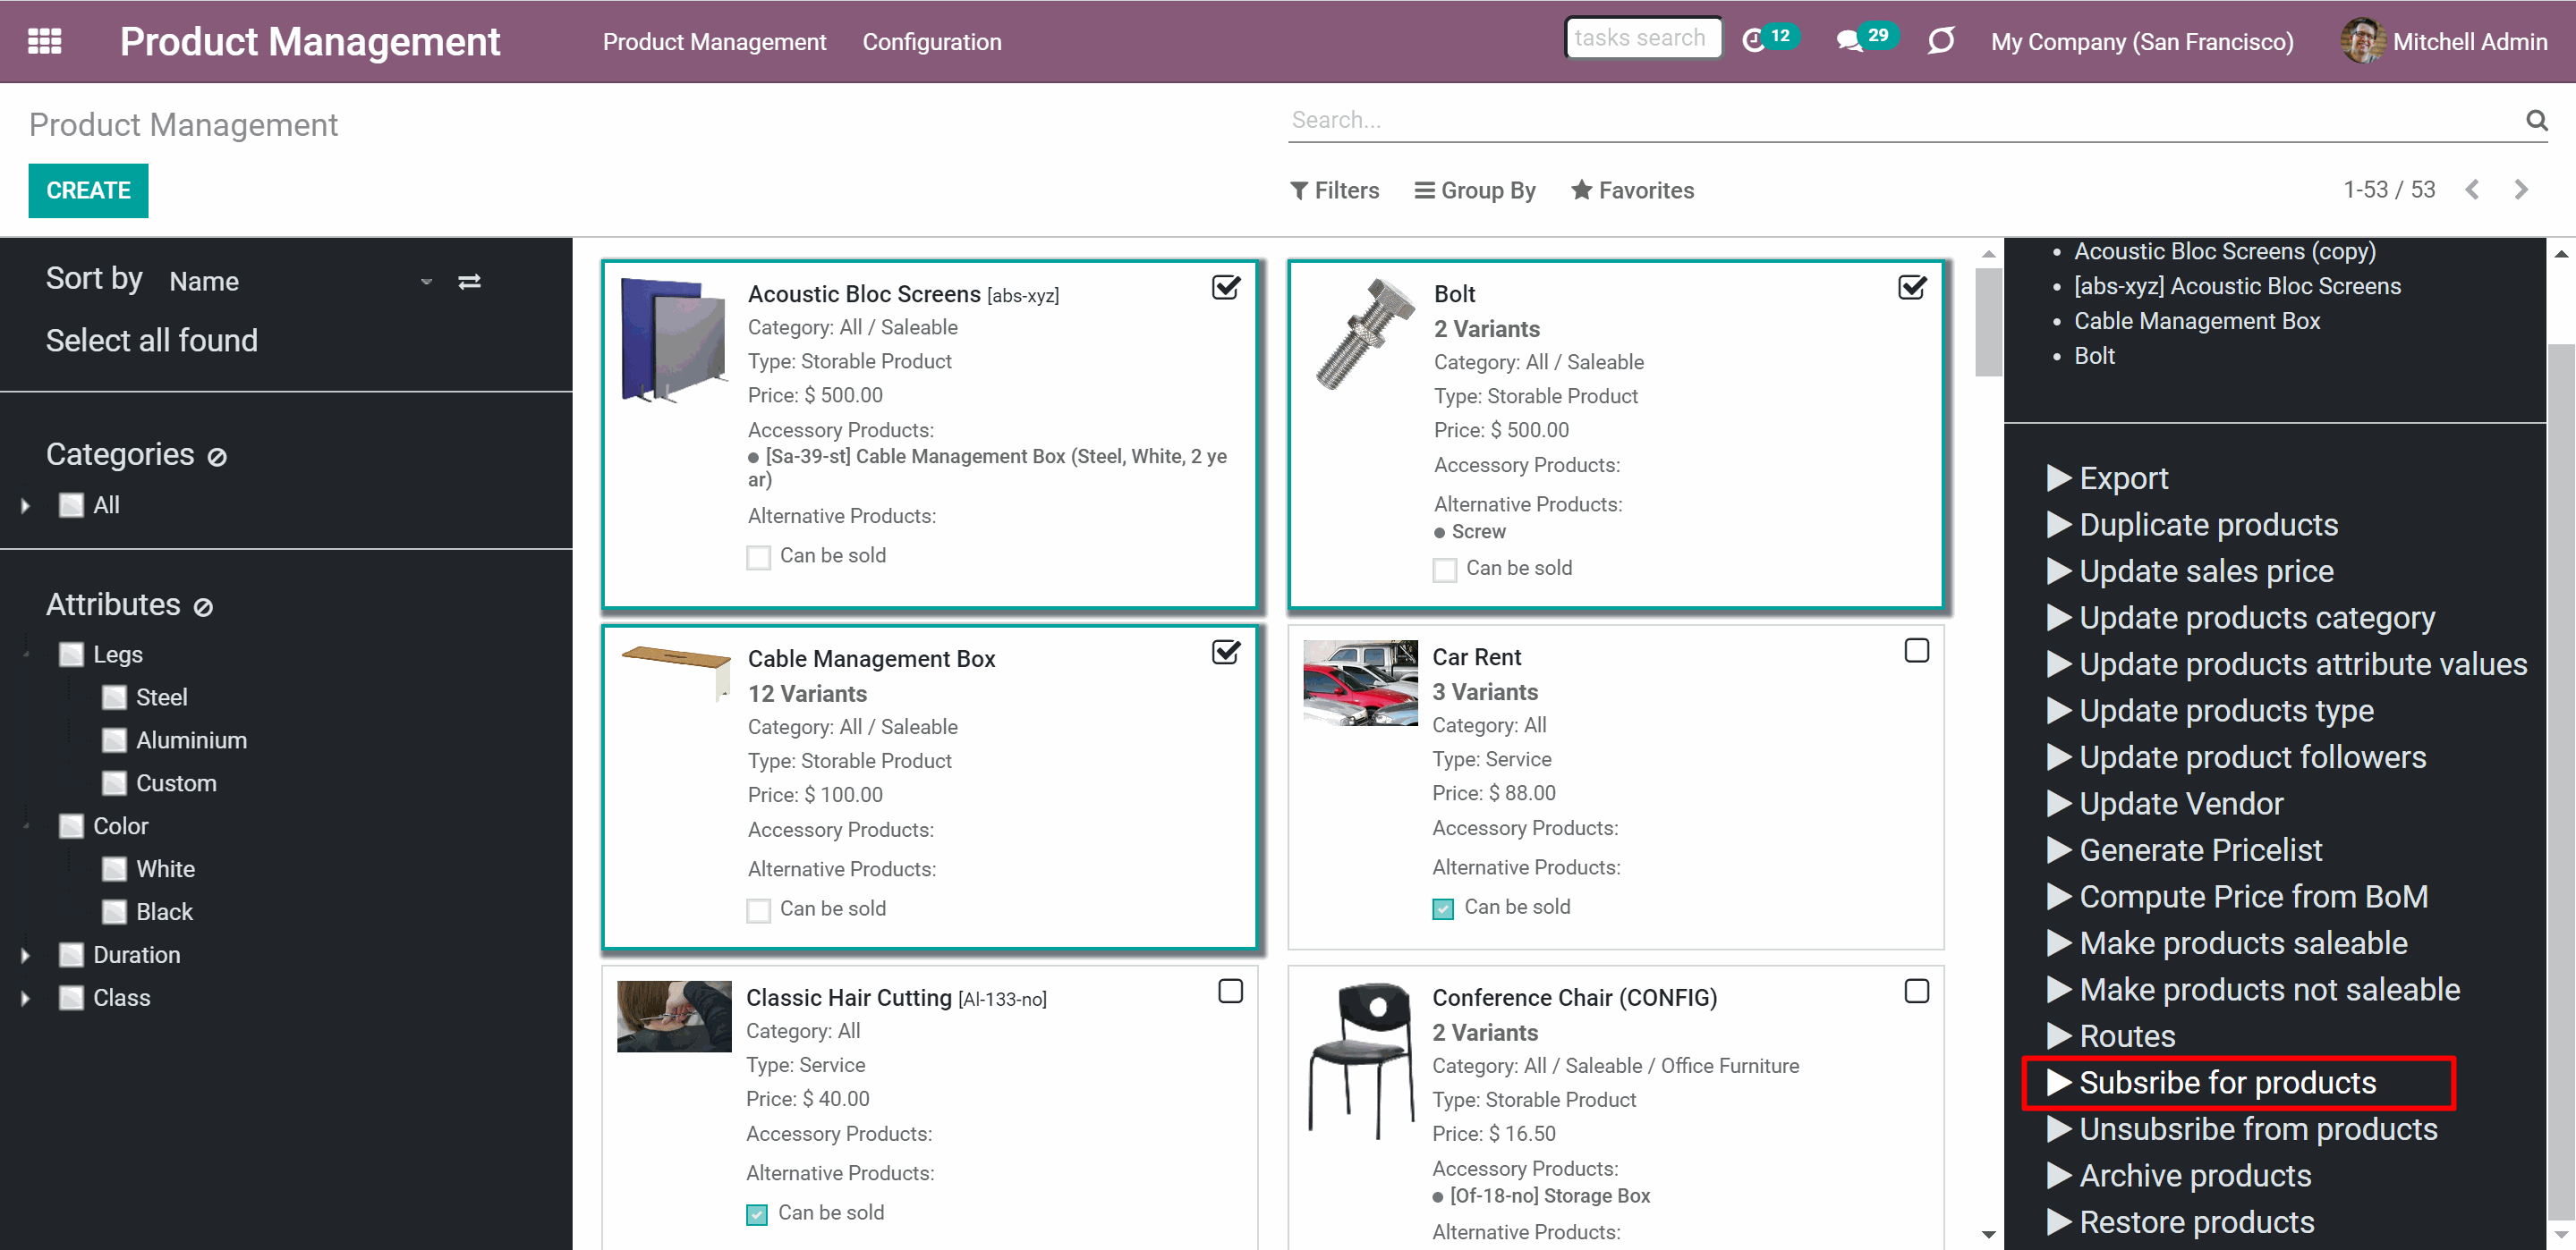
Task: Open Configuration top menu
Action: tap(932, 41)
